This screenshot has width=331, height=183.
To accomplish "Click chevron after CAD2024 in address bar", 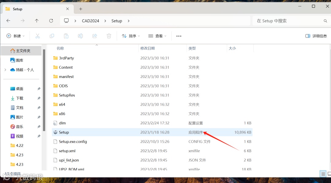I will point(105,21).
